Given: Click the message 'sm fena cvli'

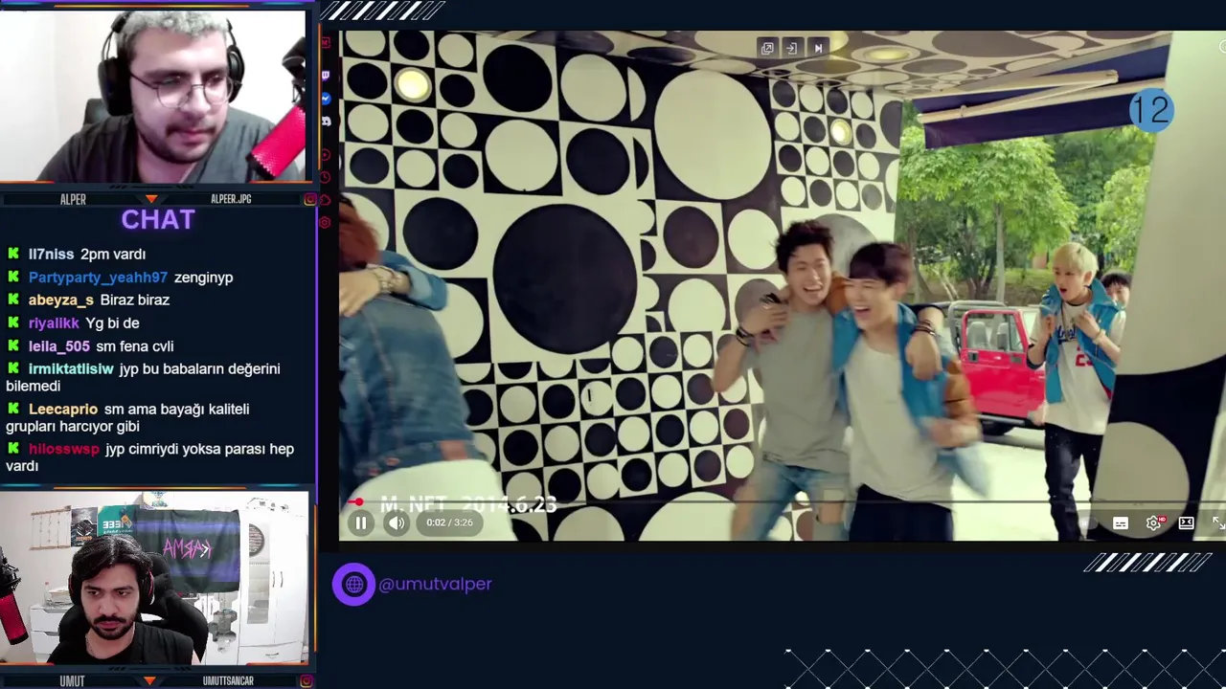Looking at the screenshot, I should click(135, 345).
